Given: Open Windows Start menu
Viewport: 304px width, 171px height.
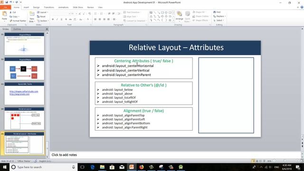Looking at the screenshot, I should click(x=4, y=167).
